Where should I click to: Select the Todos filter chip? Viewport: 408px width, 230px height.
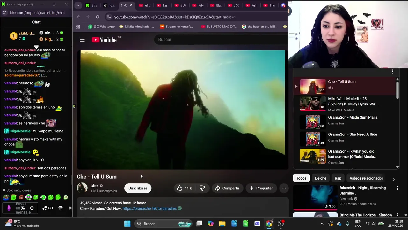301,178
